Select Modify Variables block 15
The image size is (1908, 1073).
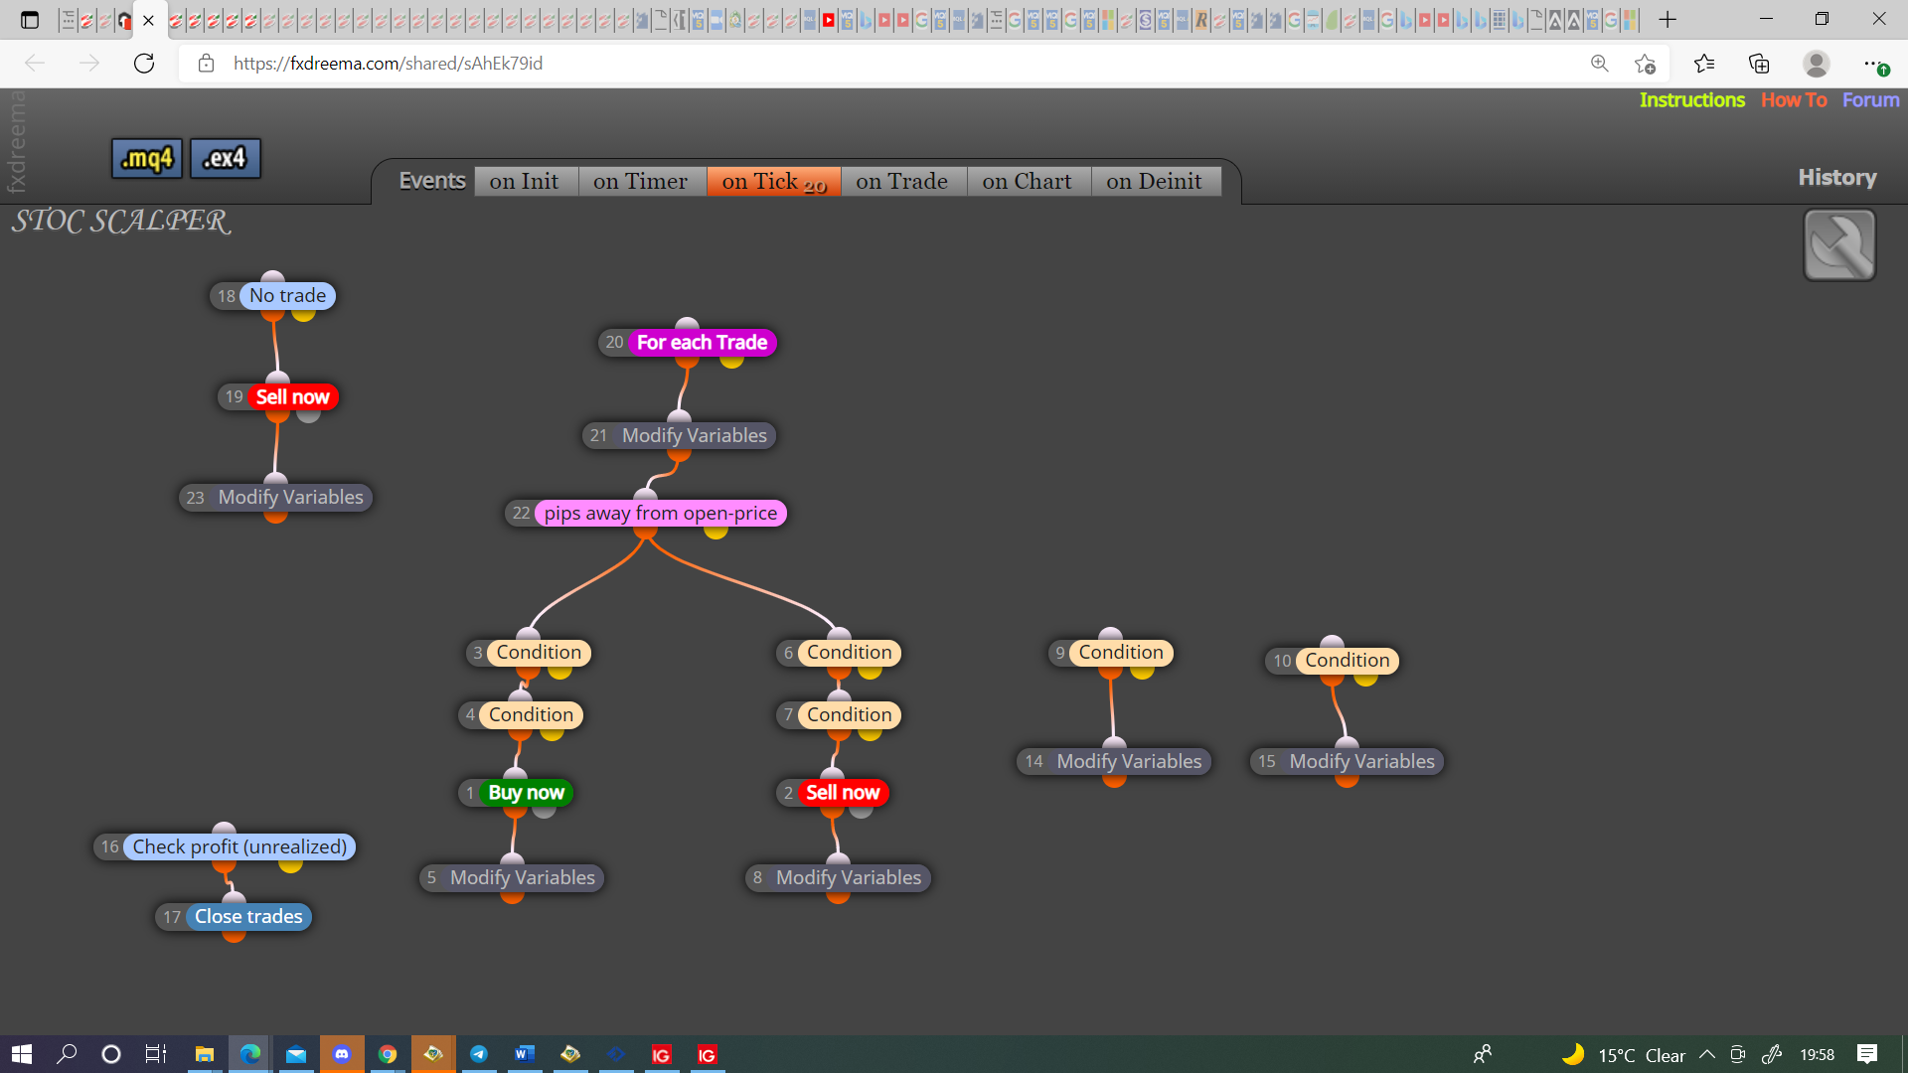point(1347,762)
